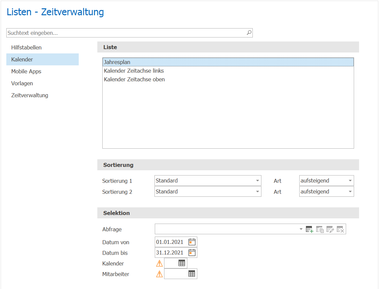Open calendar picker for Datum von
The image size is (379, 289).
[192, 242]
